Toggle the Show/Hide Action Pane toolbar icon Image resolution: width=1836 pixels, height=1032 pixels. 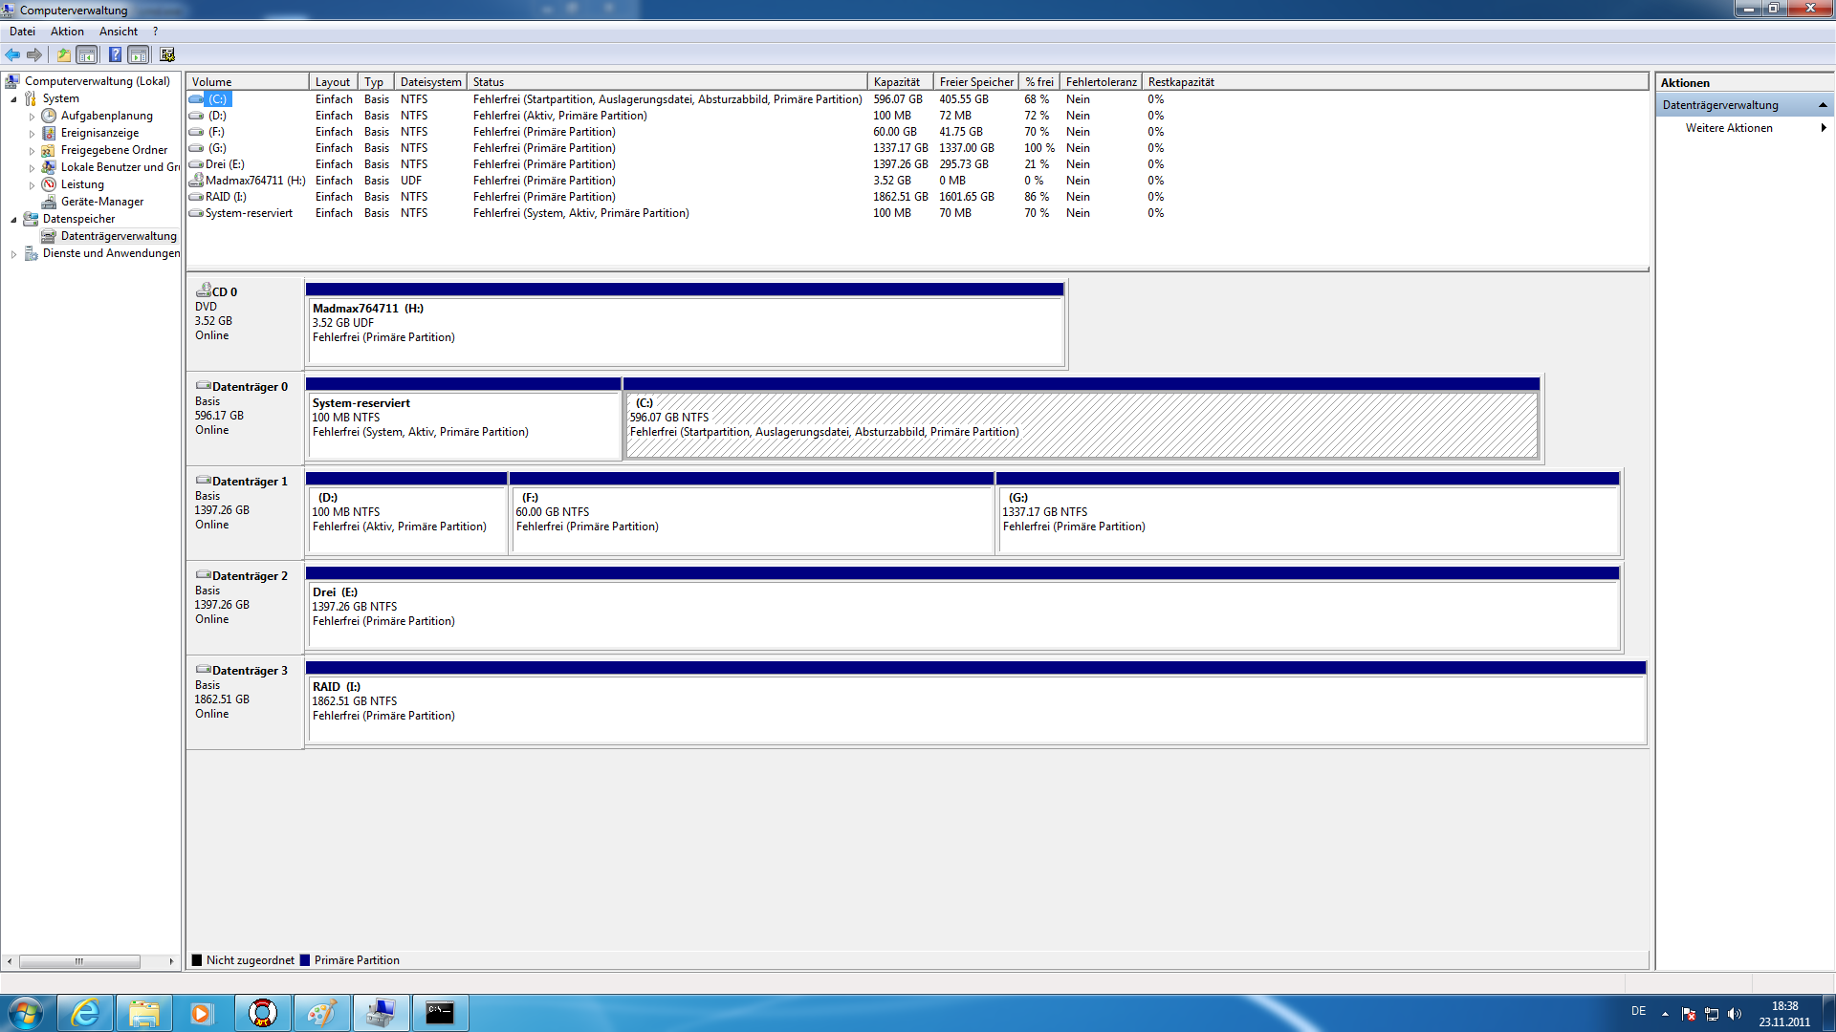coord(139,54)
